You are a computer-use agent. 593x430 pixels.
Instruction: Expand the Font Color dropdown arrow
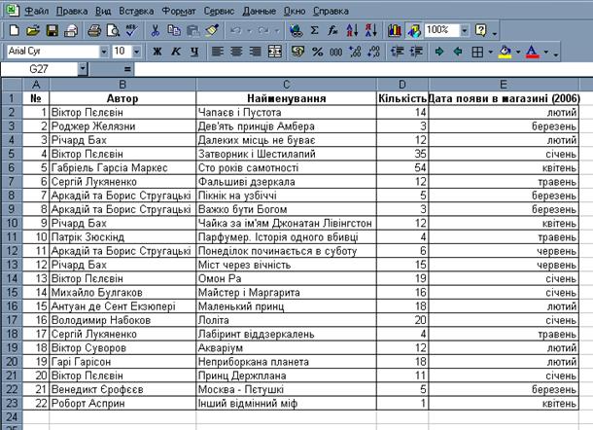click(546, 52)
